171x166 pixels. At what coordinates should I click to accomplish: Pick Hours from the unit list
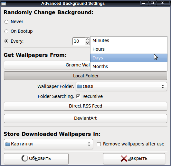(129, 49)
